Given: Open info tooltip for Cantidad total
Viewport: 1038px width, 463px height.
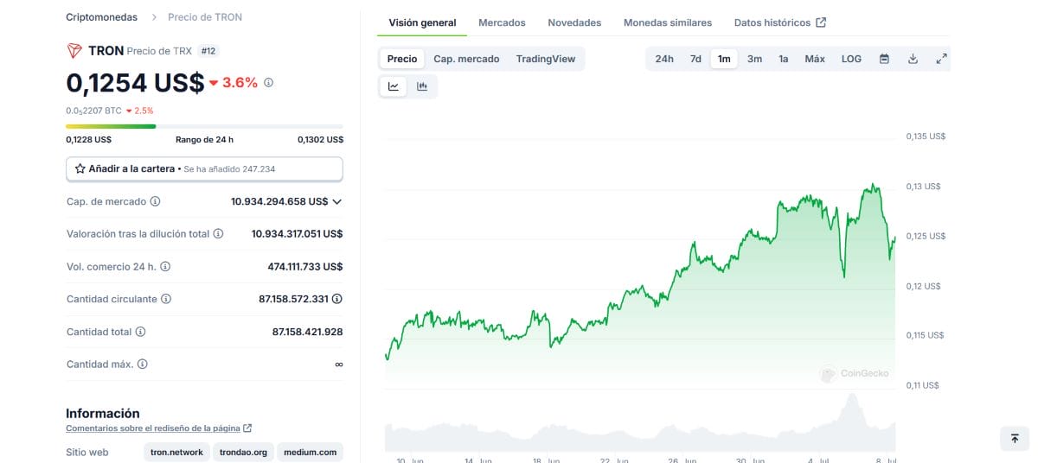Looking at the screenshot, I should point(141,332).
